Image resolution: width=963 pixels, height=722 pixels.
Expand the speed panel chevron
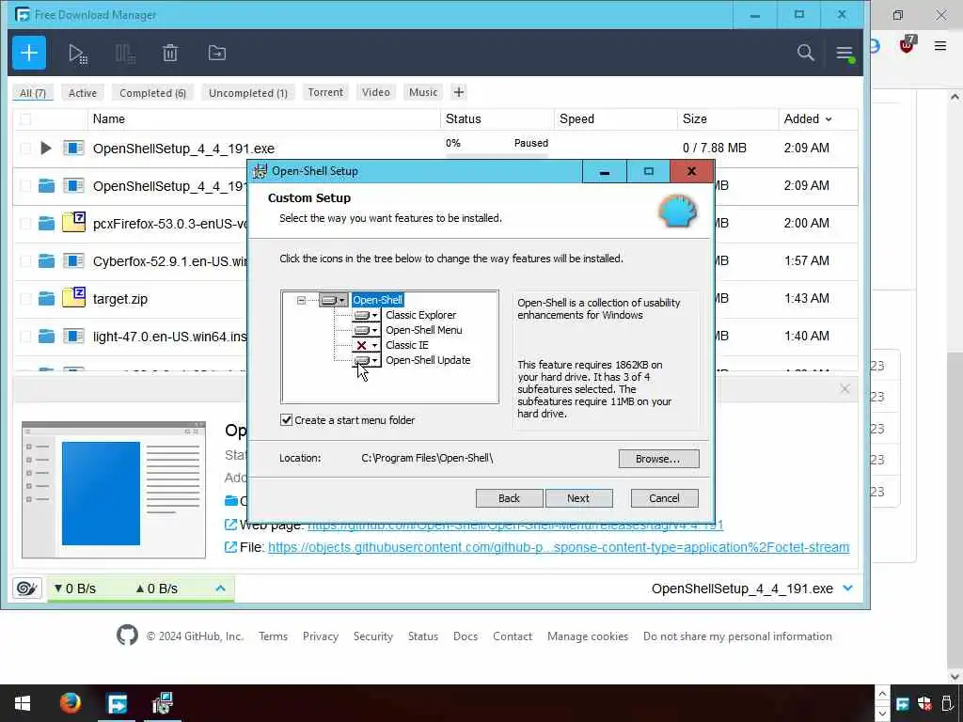click(x=220, y=589)
